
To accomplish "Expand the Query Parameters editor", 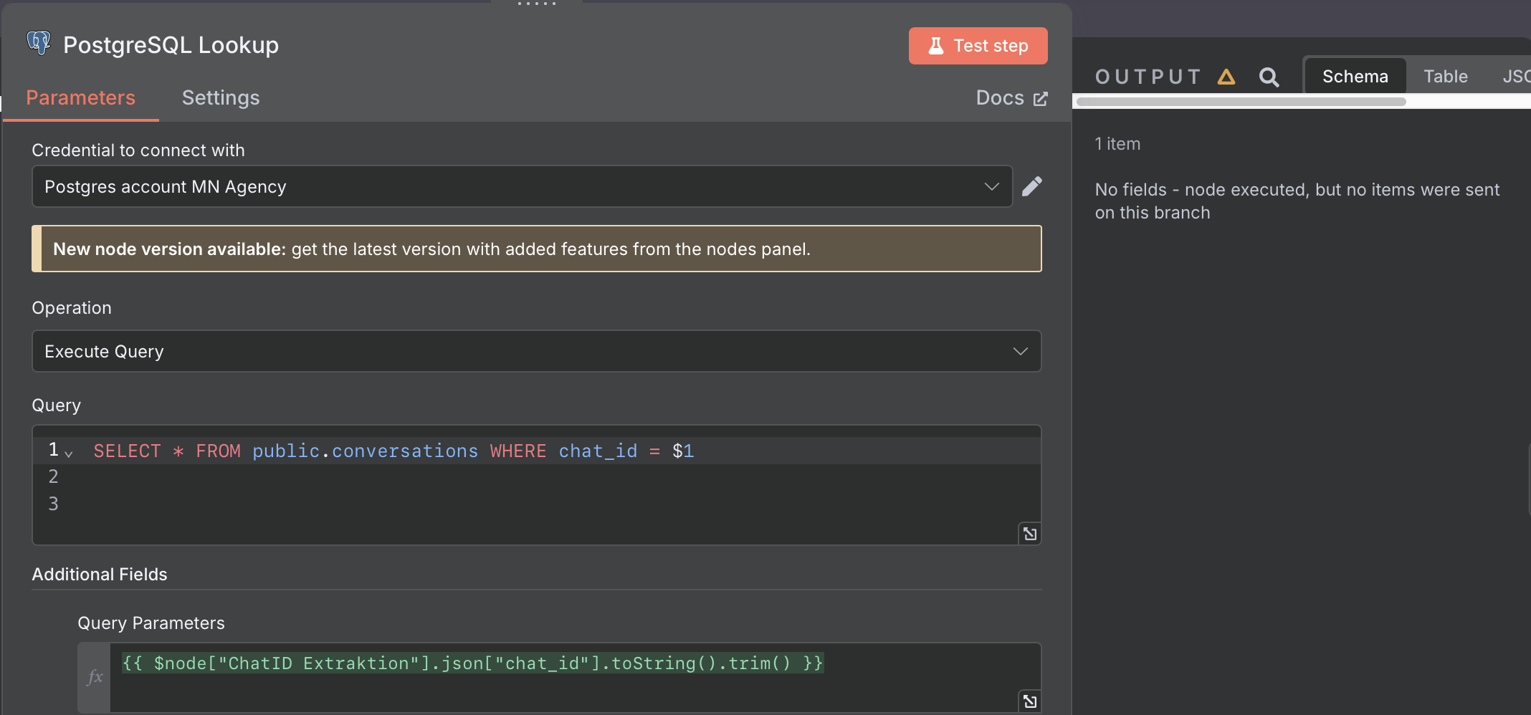I will tap(1029, 701).
